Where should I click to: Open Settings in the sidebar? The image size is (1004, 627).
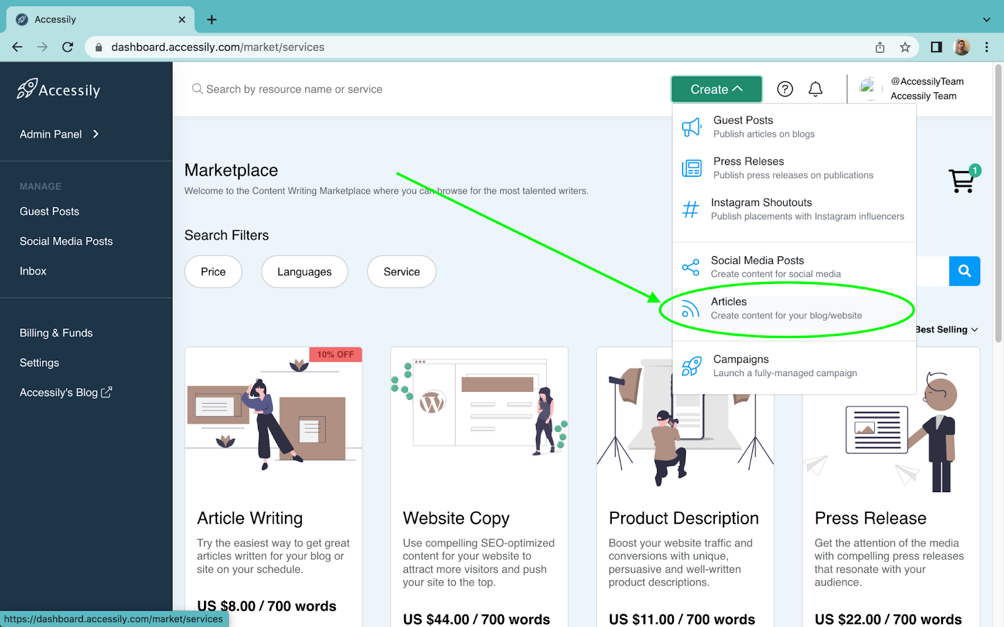click(x=40, y=363)
